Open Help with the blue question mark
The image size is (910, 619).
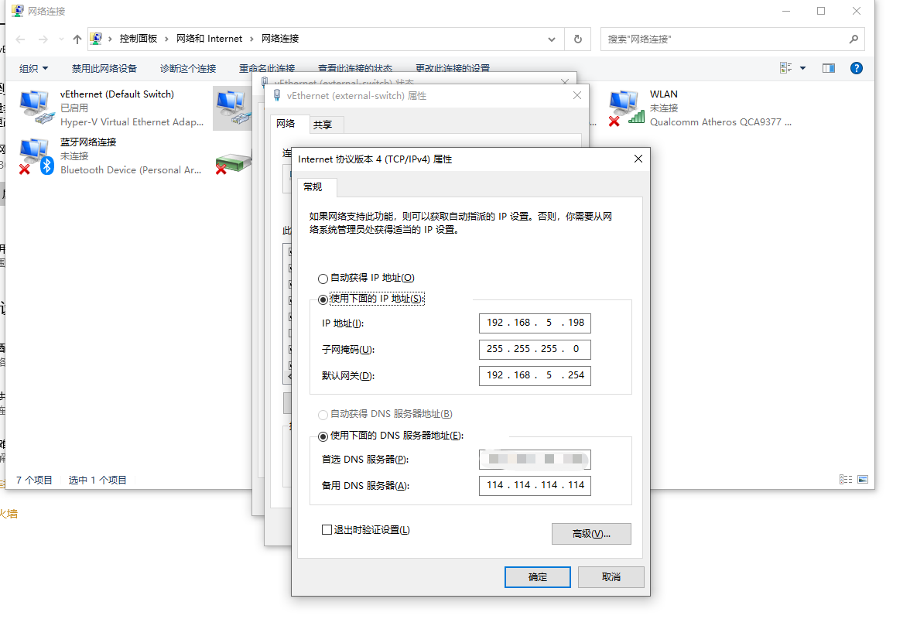pos(856,68)
